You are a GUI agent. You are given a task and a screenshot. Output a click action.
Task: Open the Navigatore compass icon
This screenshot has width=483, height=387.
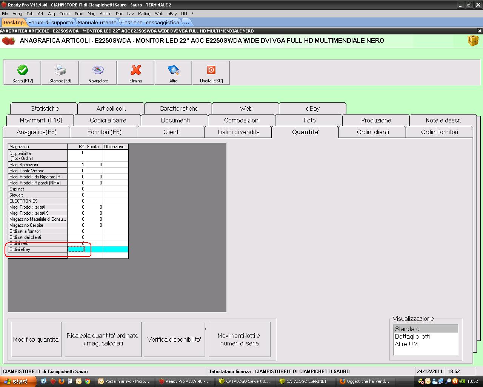98,70
